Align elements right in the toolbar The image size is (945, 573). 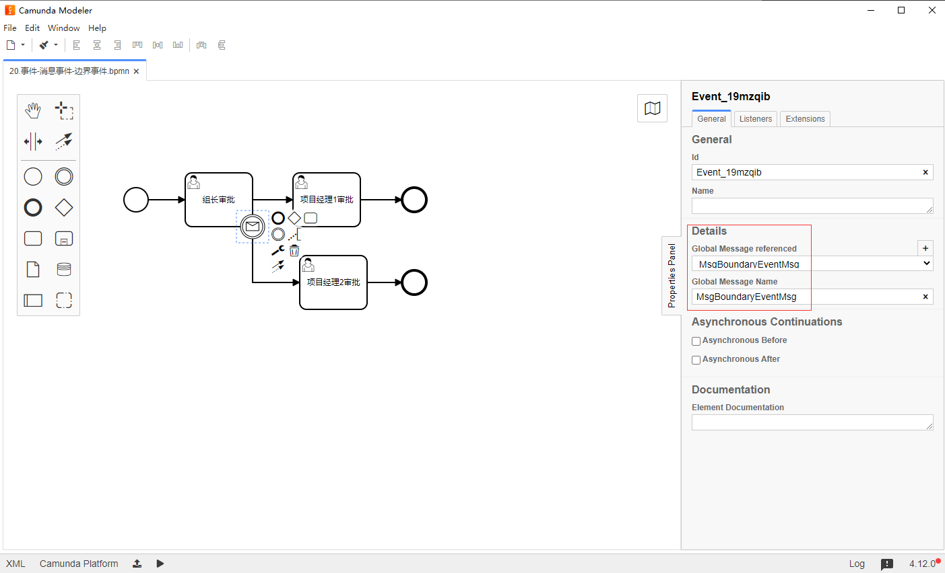pyautogui.click(x=117, y=45)
